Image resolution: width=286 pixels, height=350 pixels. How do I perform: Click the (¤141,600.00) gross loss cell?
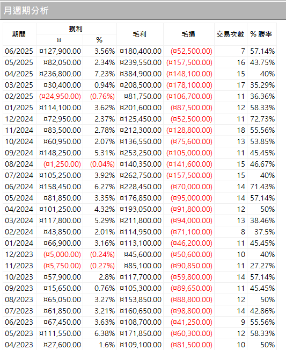(x=189, y=165)
